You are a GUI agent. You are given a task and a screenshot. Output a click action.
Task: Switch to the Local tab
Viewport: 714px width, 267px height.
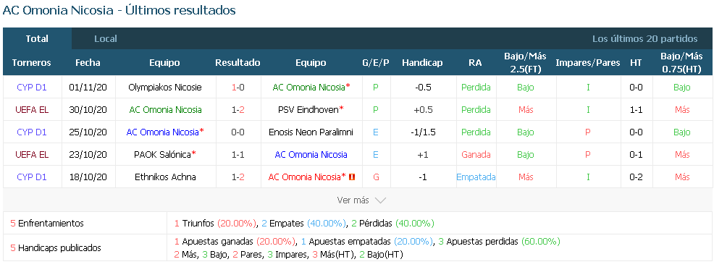106,38
